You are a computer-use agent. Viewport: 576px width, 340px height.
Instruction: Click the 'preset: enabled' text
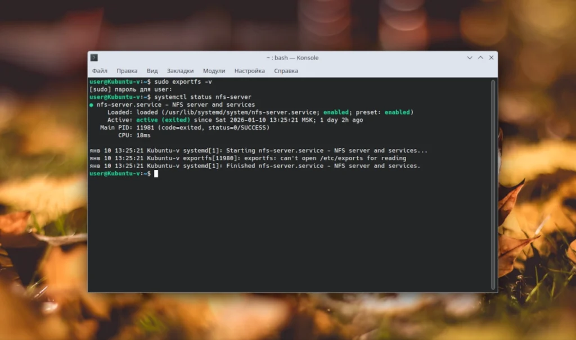382,112
